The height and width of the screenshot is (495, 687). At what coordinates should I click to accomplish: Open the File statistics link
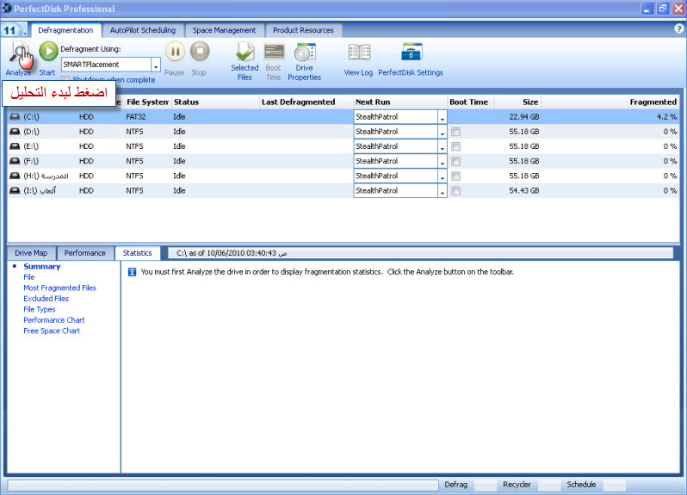click(x=29, y=277)
